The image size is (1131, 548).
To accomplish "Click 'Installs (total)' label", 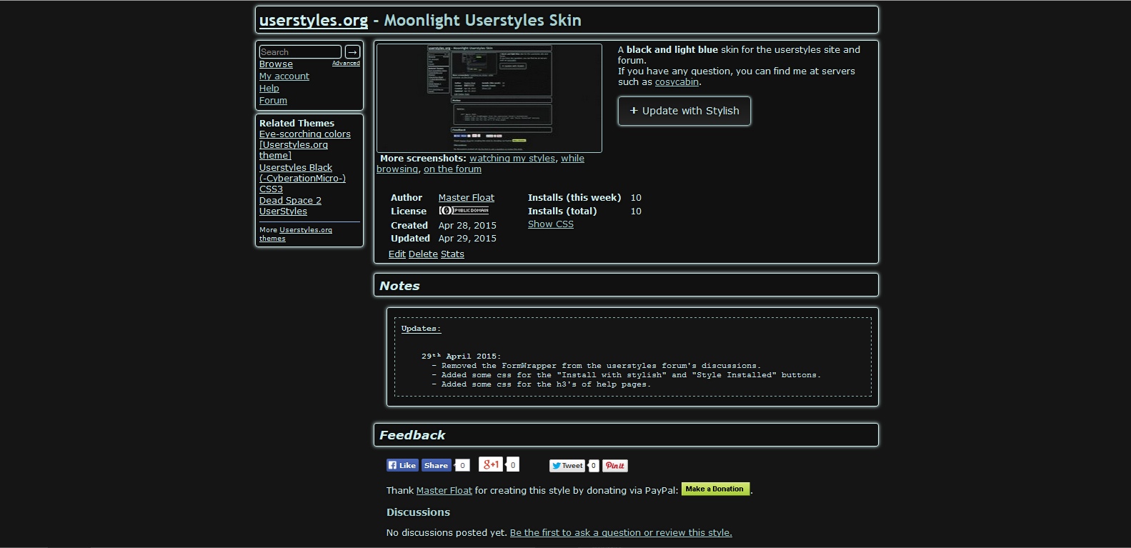I will click(562, 211).
